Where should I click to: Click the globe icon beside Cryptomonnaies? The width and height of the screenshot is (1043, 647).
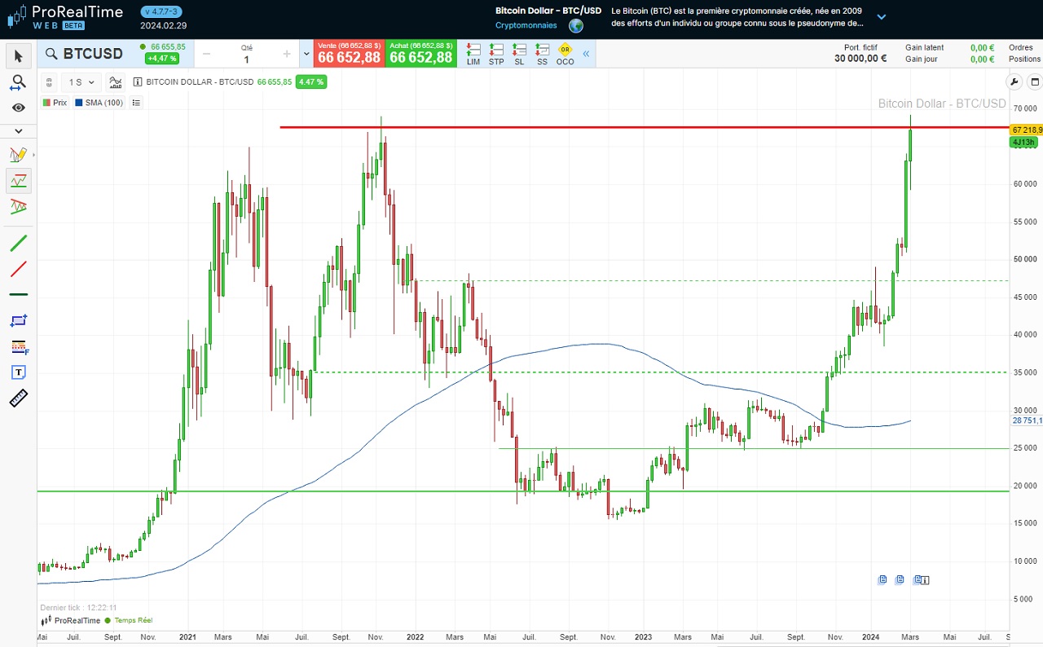pyautogui.click(x=576, y=25)
